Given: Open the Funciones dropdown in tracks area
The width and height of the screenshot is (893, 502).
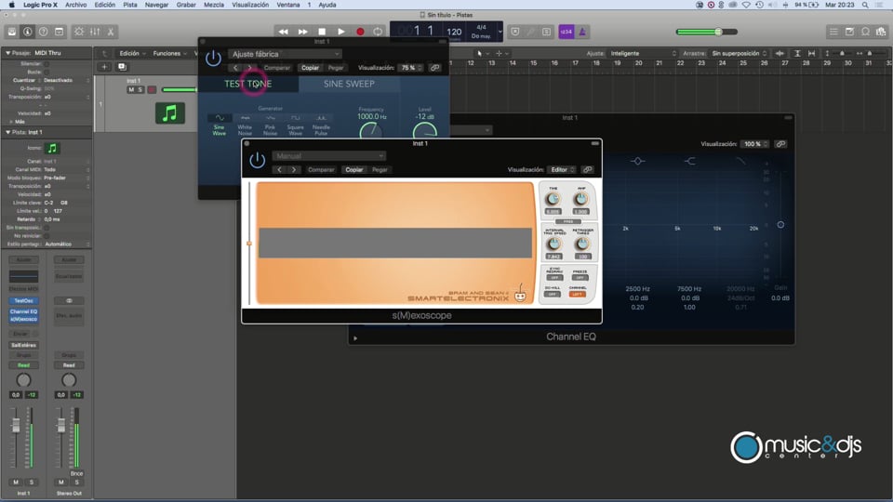Looking at the screenshot, I should point(169,54).
